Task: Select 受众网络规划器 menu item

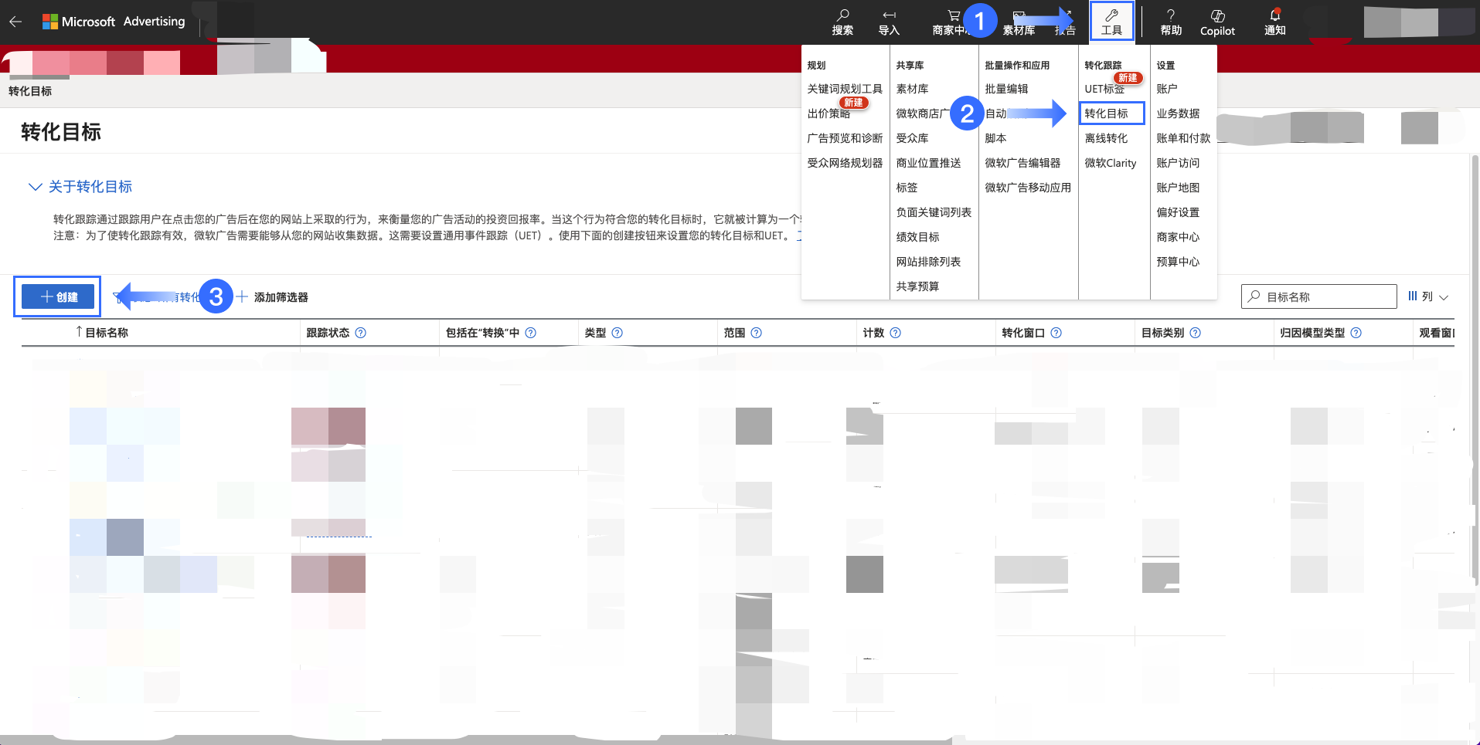Action: 845,163
